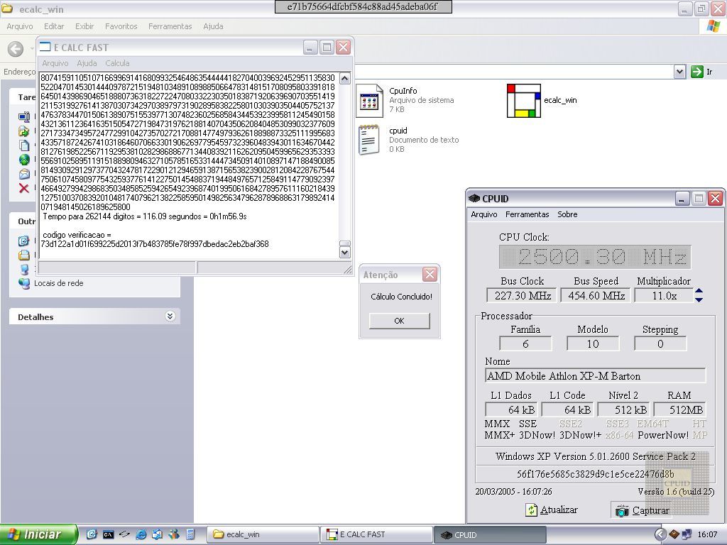Click the Bus Speed 454.60 MHz field

[x=596, y=296]
